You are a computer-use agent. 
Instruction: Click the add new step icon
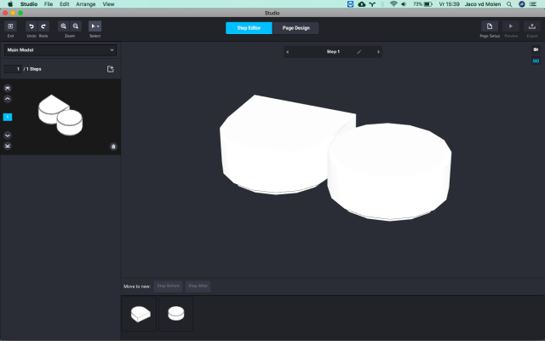pyautogui.click(x=111, y=69)
